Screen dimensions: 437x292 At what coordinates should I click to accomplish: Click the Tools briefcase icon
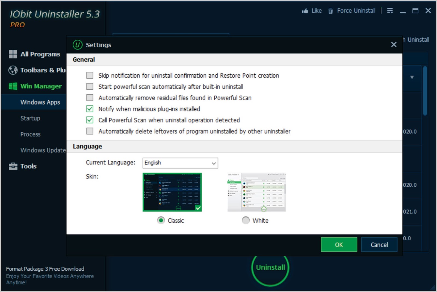tap(13, 166)
